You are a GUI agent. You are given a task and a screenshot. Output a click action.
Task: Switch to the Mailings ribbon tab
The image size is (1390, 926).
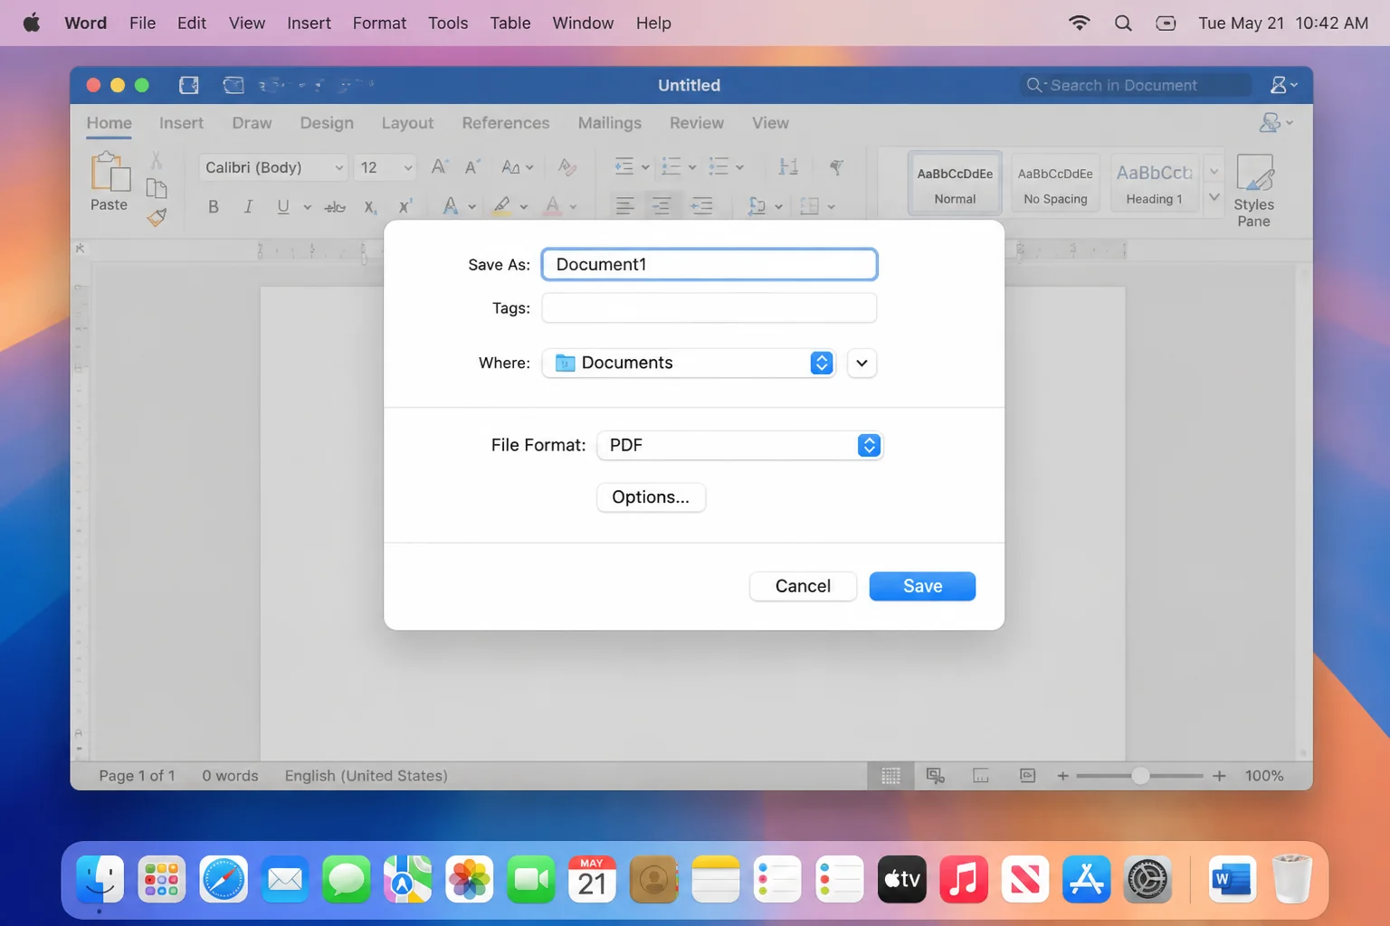610,123
